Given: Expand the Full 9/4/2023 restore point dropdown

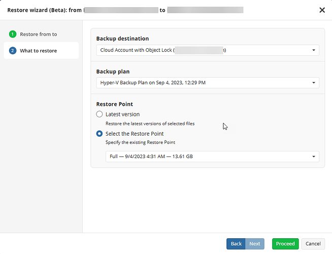Looking at the screenshot, I should (x=207, y=156).
